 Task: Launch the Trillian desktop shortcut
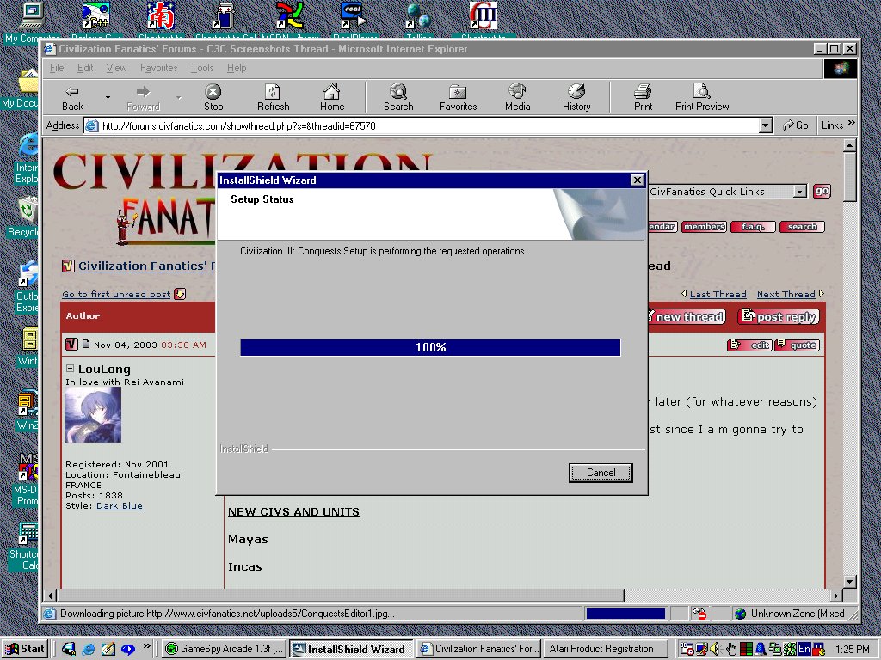(x=419, y=20)
